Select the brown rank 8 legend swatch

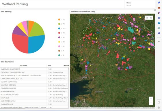tap(59, 51)
